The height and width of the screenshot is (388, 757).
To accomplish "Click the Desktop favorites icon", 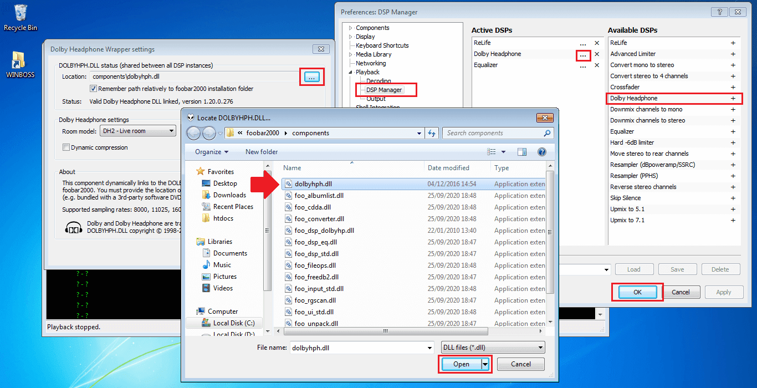I will 206,183.
